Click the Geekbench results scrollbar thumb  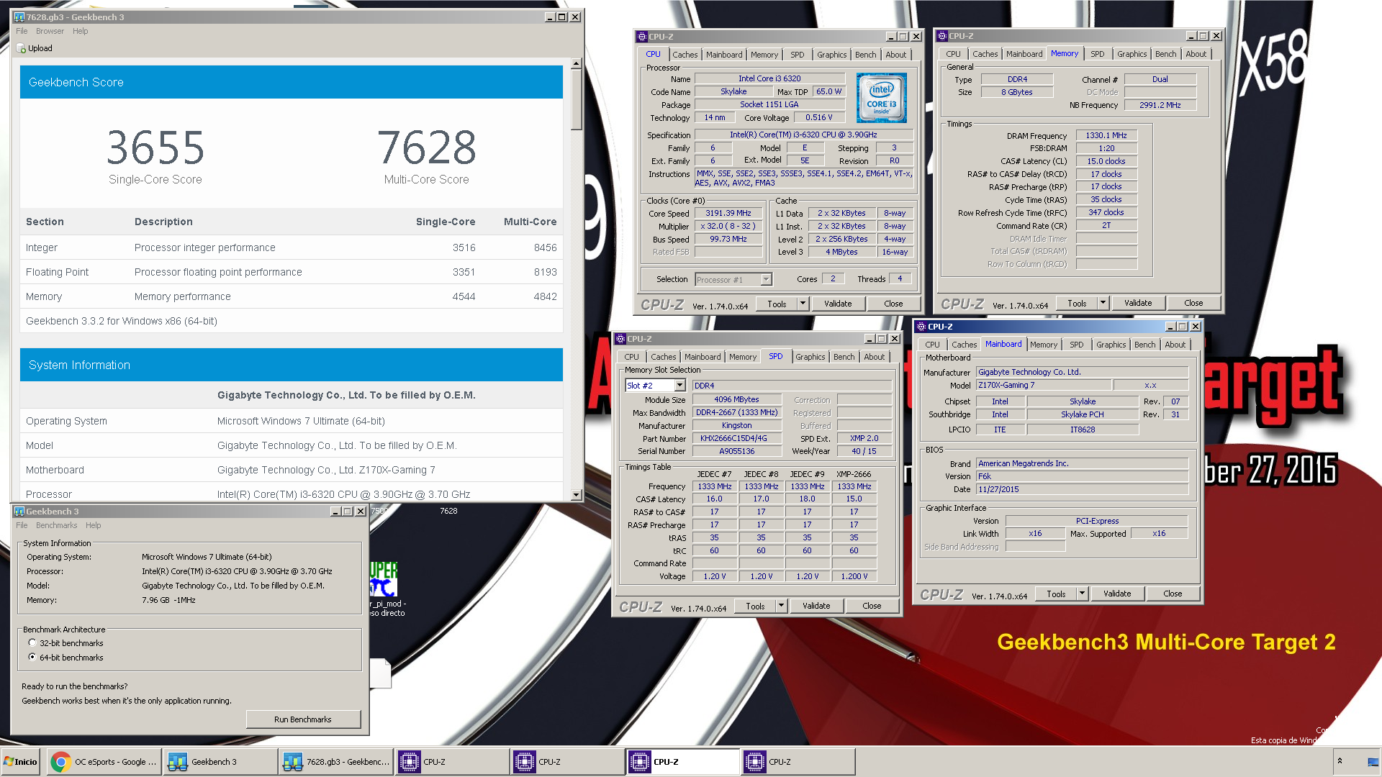[576, 99]
